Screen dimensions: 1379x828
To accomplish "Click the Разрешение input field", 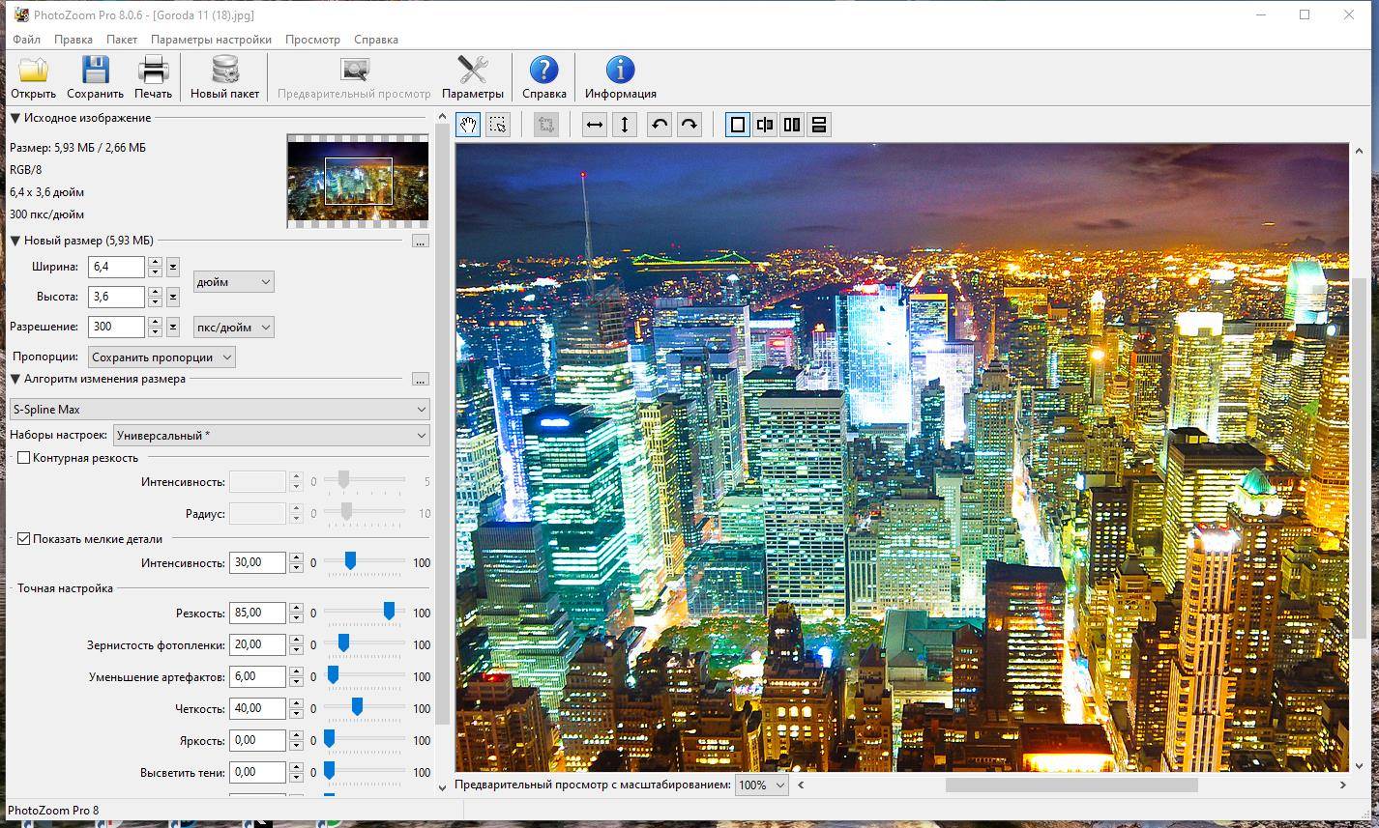I will [116, 327].
